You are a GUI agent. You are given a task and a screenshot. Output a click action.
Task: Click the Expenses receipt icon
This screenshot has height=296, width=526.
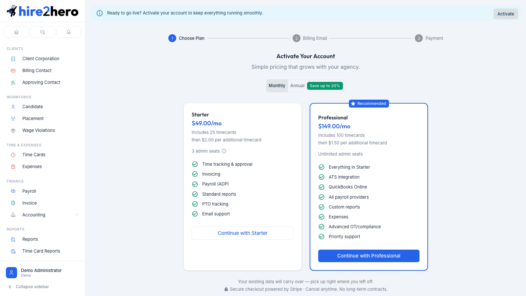pyautogui.click(x=13, y=167)
